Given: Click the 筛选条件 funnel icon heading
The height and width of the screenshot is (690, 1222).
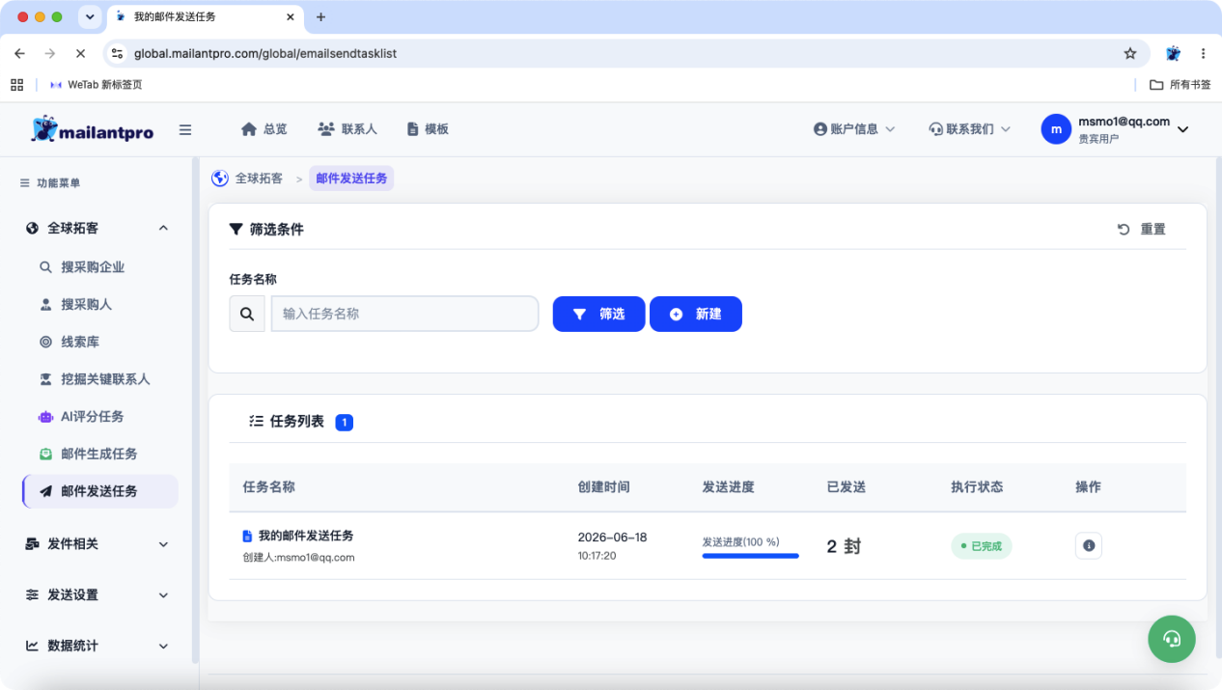Looking at the screenshot, I should pyautogui.click(x=266, y=230).
